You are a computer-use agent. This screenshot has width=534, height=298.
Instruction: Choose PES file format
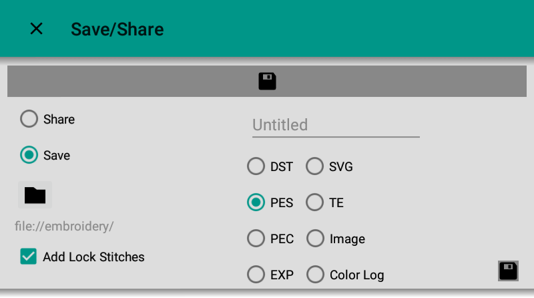[x=256, y=202]
